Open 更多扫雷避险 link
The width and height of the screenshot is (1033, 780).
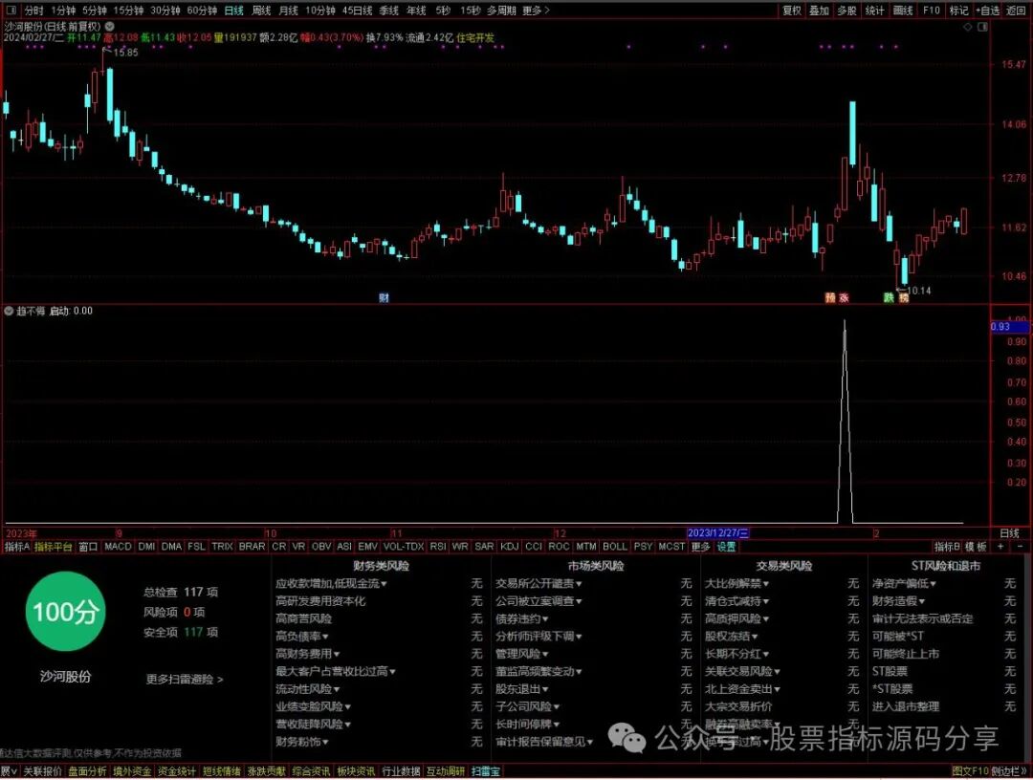pos(185,679)
